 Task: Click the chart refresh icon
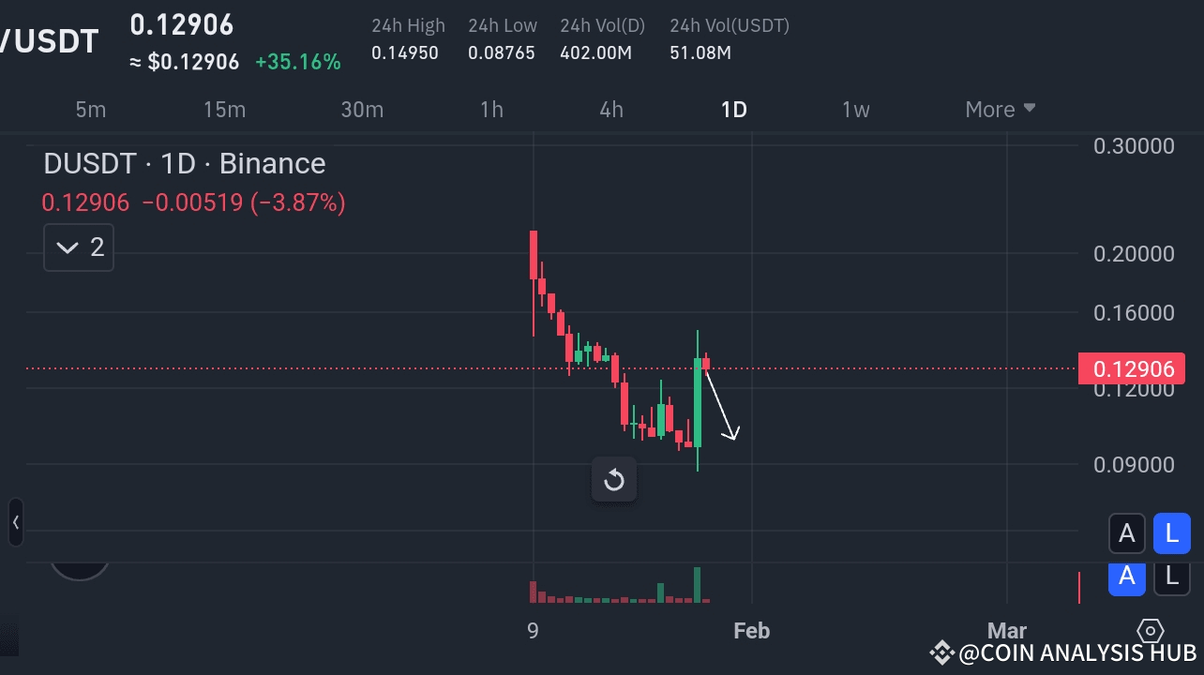point(614,479)
